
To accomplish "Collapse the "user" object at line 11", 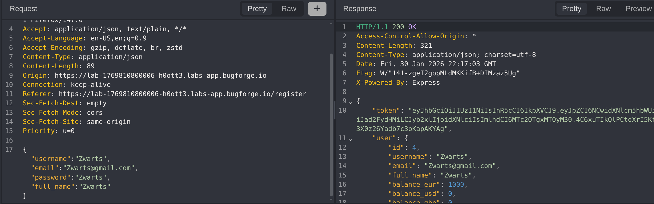I will pyautogui.click(x=350, y=139).
